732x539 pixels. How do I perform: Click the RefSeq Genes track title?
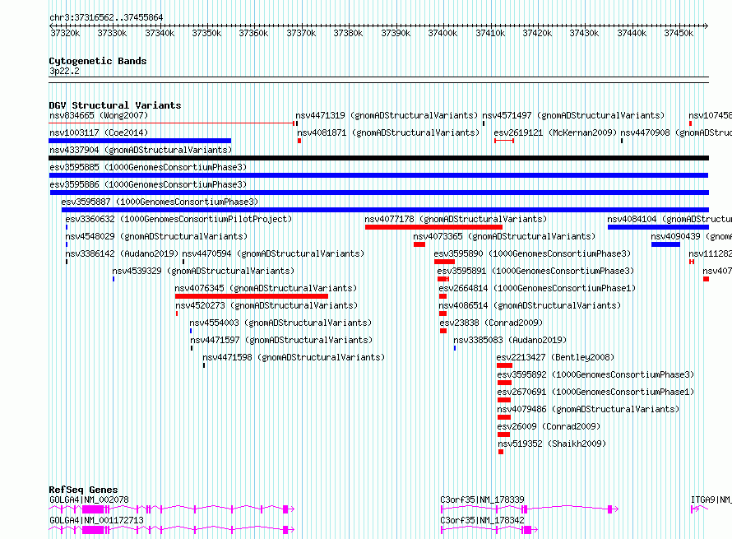(x=83, y=490)
